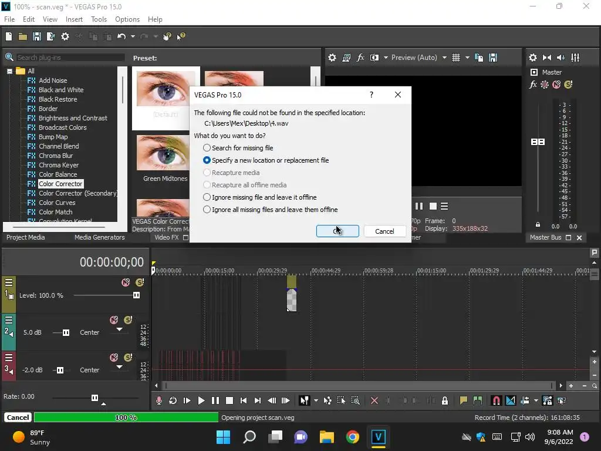Viewport: 601px width, 451px height.
Task: Open Edit tool dropdown arrow in toolbar
Action: tap(316, 400)
